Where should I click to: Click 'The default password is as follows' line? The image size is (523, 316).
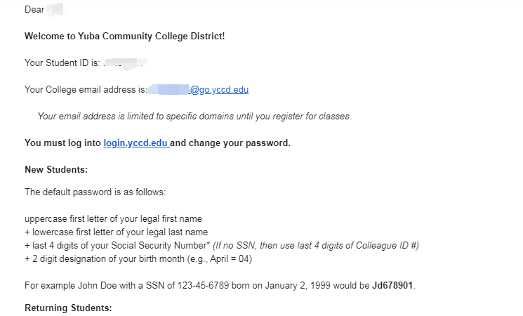[95, 192]
